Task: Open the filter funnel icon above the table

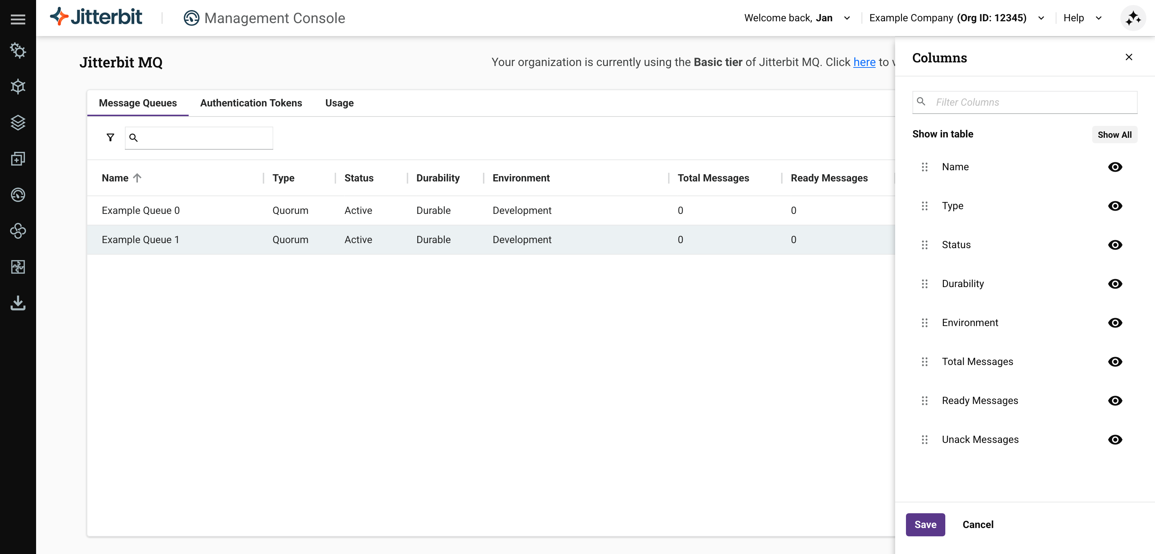Action: click(110, 137)
